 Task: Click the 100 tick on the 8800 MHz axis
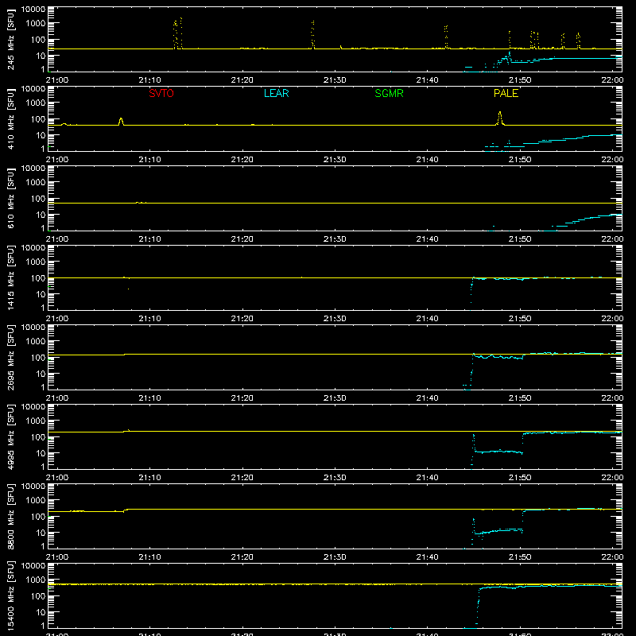[38, 517]
